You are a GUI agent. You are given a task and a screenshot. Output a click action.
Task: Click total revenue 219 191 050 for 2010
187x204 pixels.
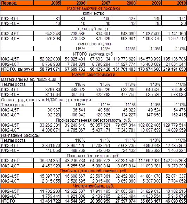coord(174,69)
